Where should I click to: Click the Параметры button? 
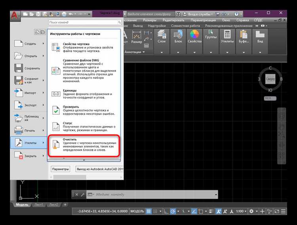coord(61,169)
